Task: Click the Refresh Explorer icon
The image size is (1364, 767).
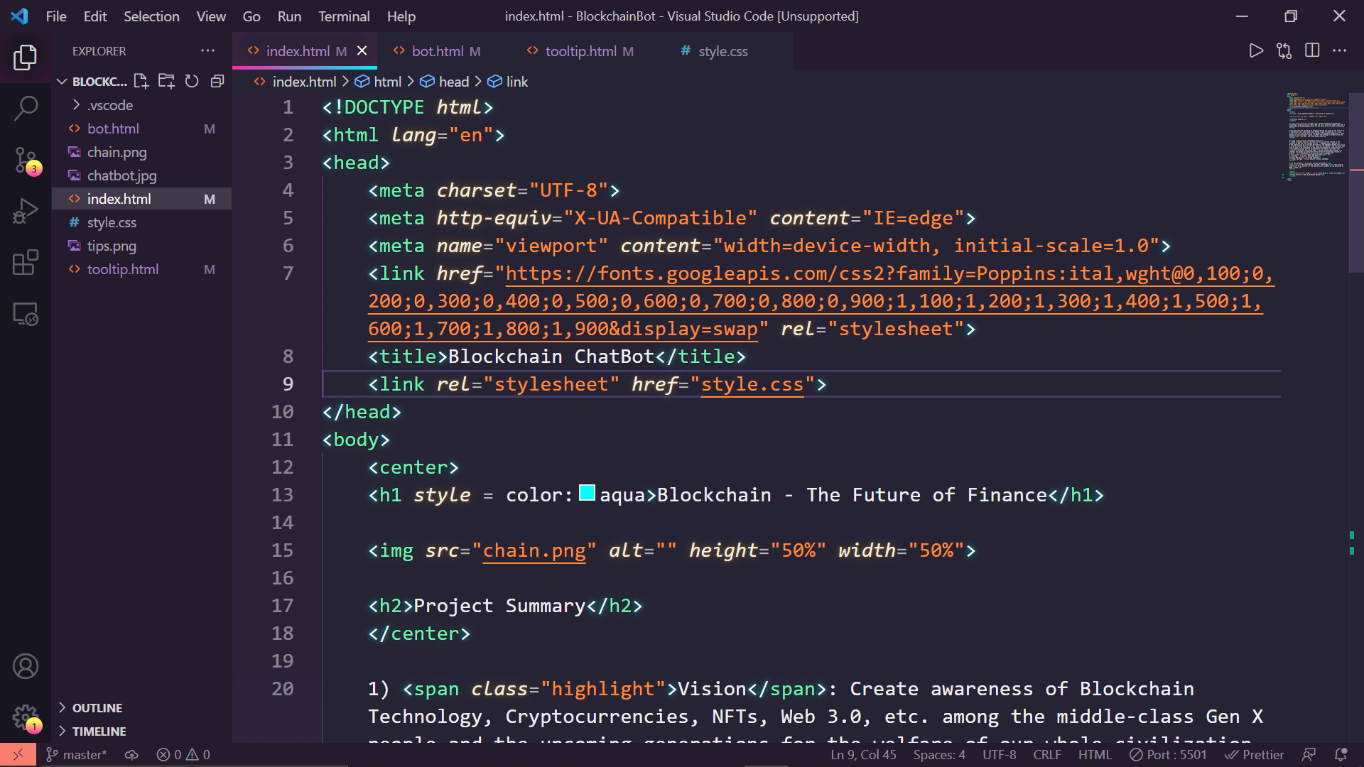Action: 192,81
